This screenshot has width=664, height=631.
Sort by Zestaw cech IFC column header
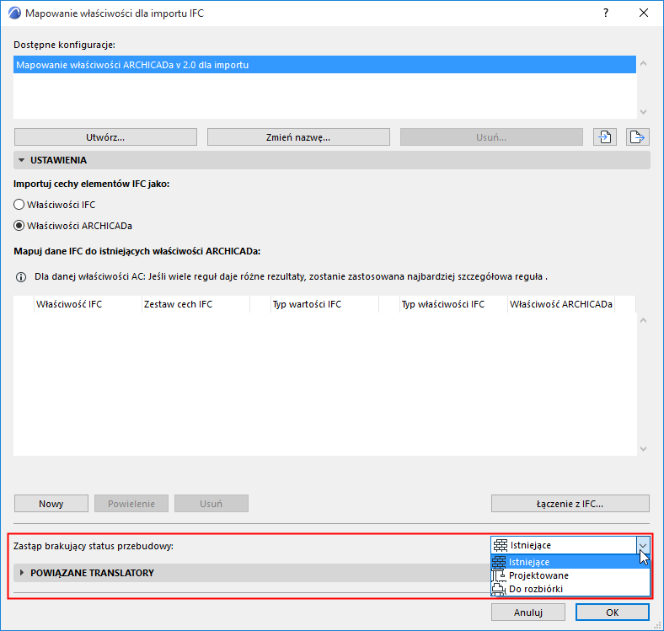coord(195,304)
